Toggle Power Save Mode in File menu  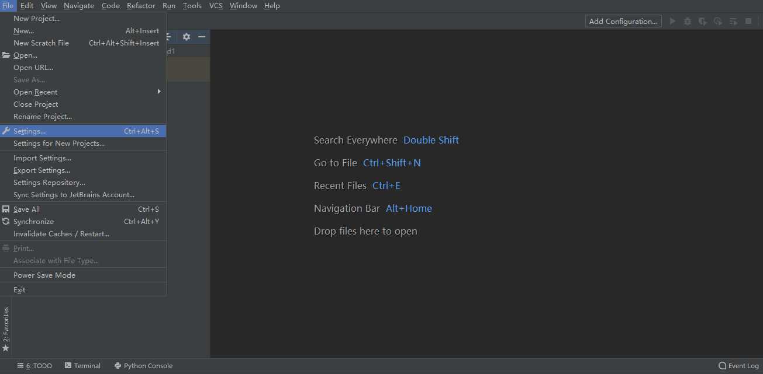click(44, 275)
